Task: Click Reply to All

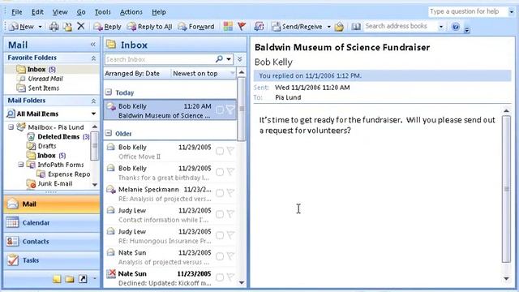Action: 149,27
